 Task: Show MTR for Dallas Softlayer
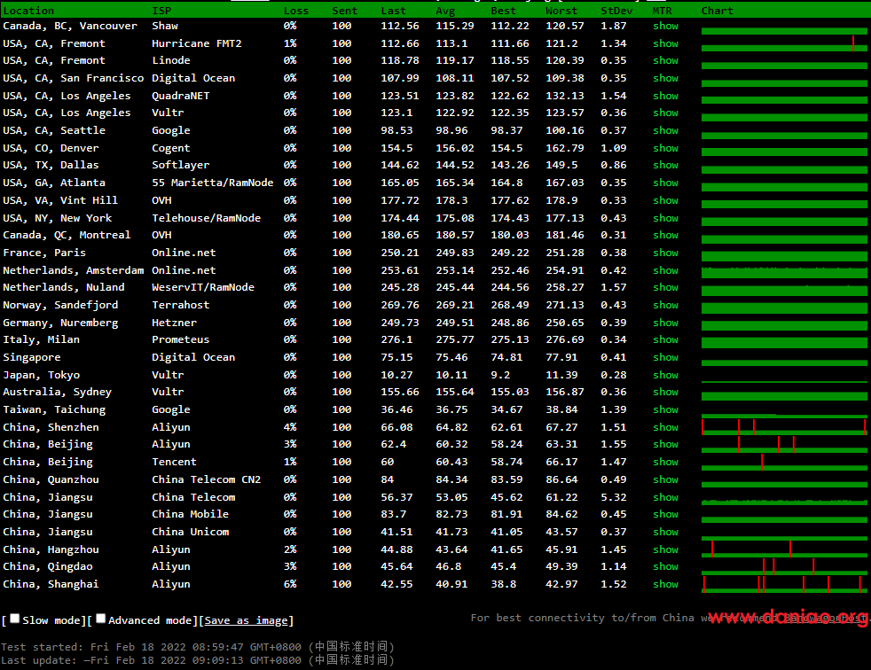click(x=665, y=165)
